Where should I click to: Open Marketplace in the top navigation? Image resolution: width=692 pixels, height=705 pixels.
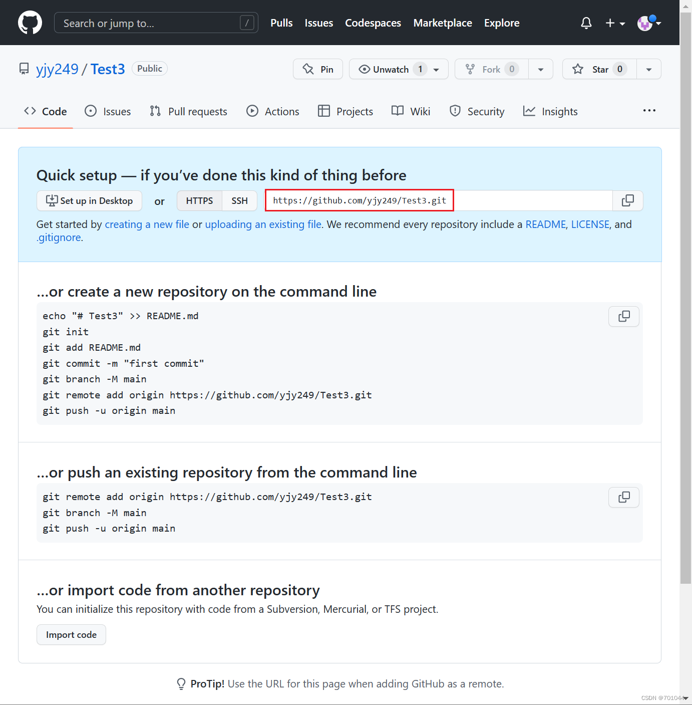(x=443, y=23)
